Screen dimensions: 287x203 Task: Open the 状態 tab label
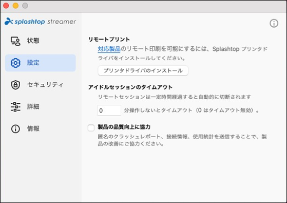[33, 41]
